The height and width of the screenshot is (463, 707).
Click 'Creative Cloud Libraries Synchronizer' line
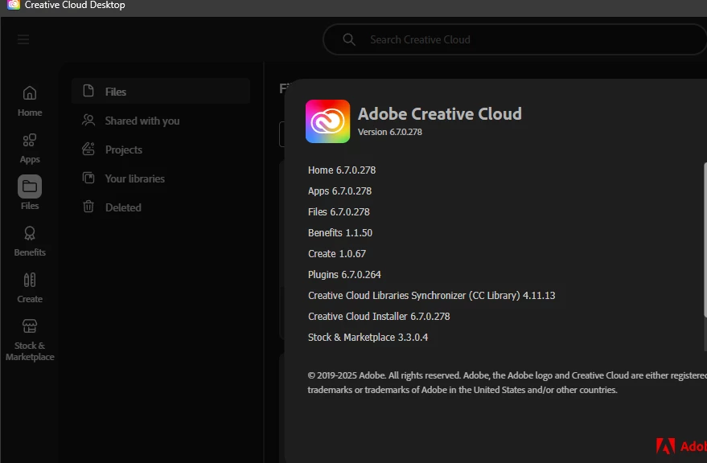click(431, 295)
